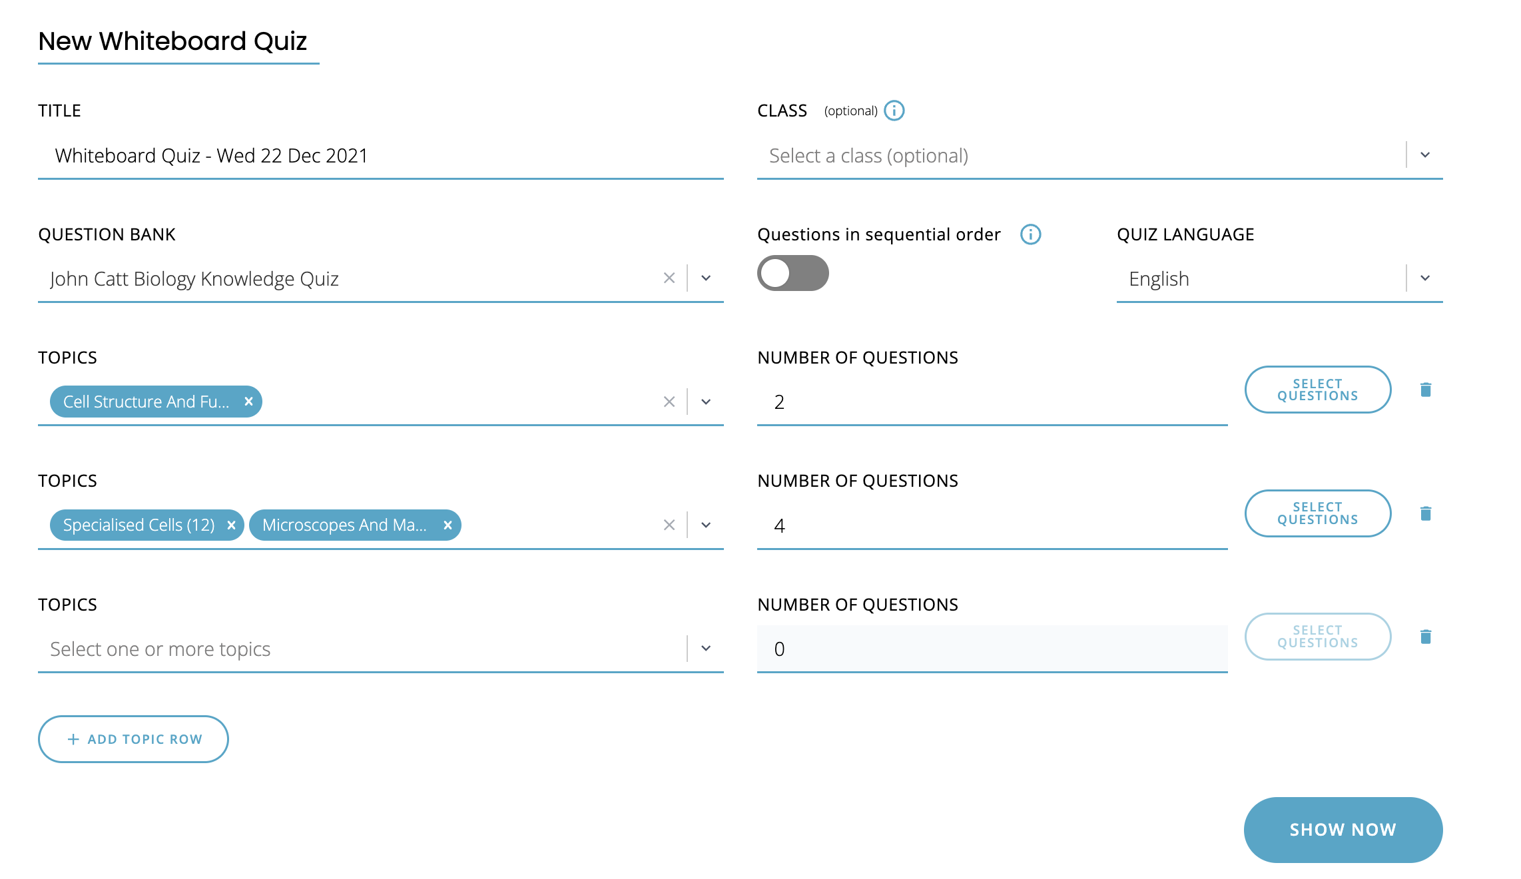Image resolution: width=1521 pixels, height=879 pixels.
Task: Remove the Cell Structure And Fu... tag
Action: pos(248,402)
